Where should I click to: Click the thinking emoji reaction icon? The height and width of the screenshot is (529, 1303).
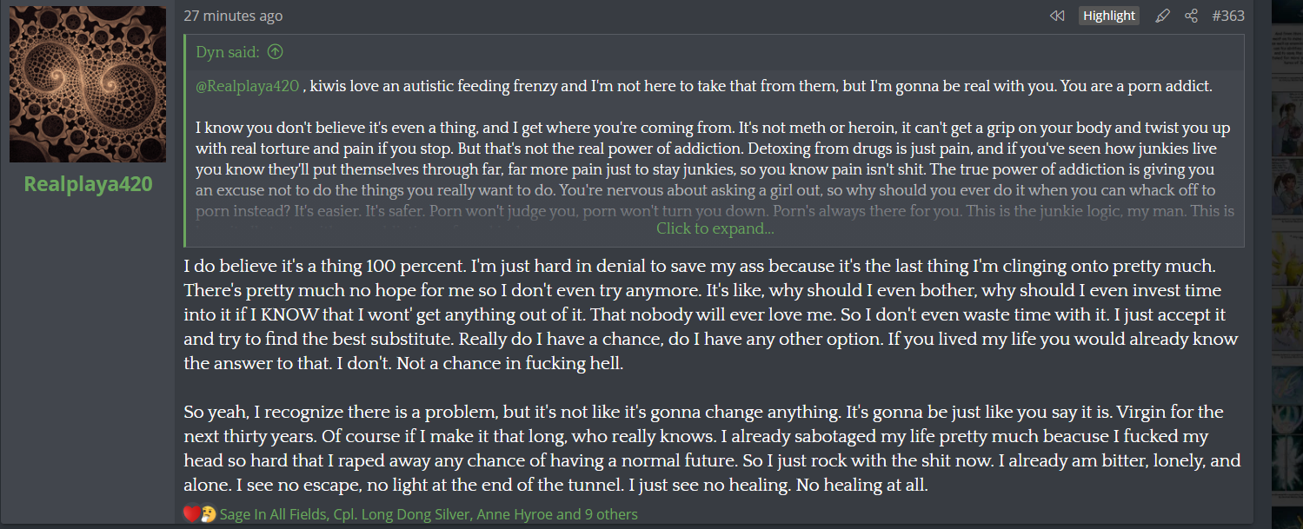click(208, 514)
